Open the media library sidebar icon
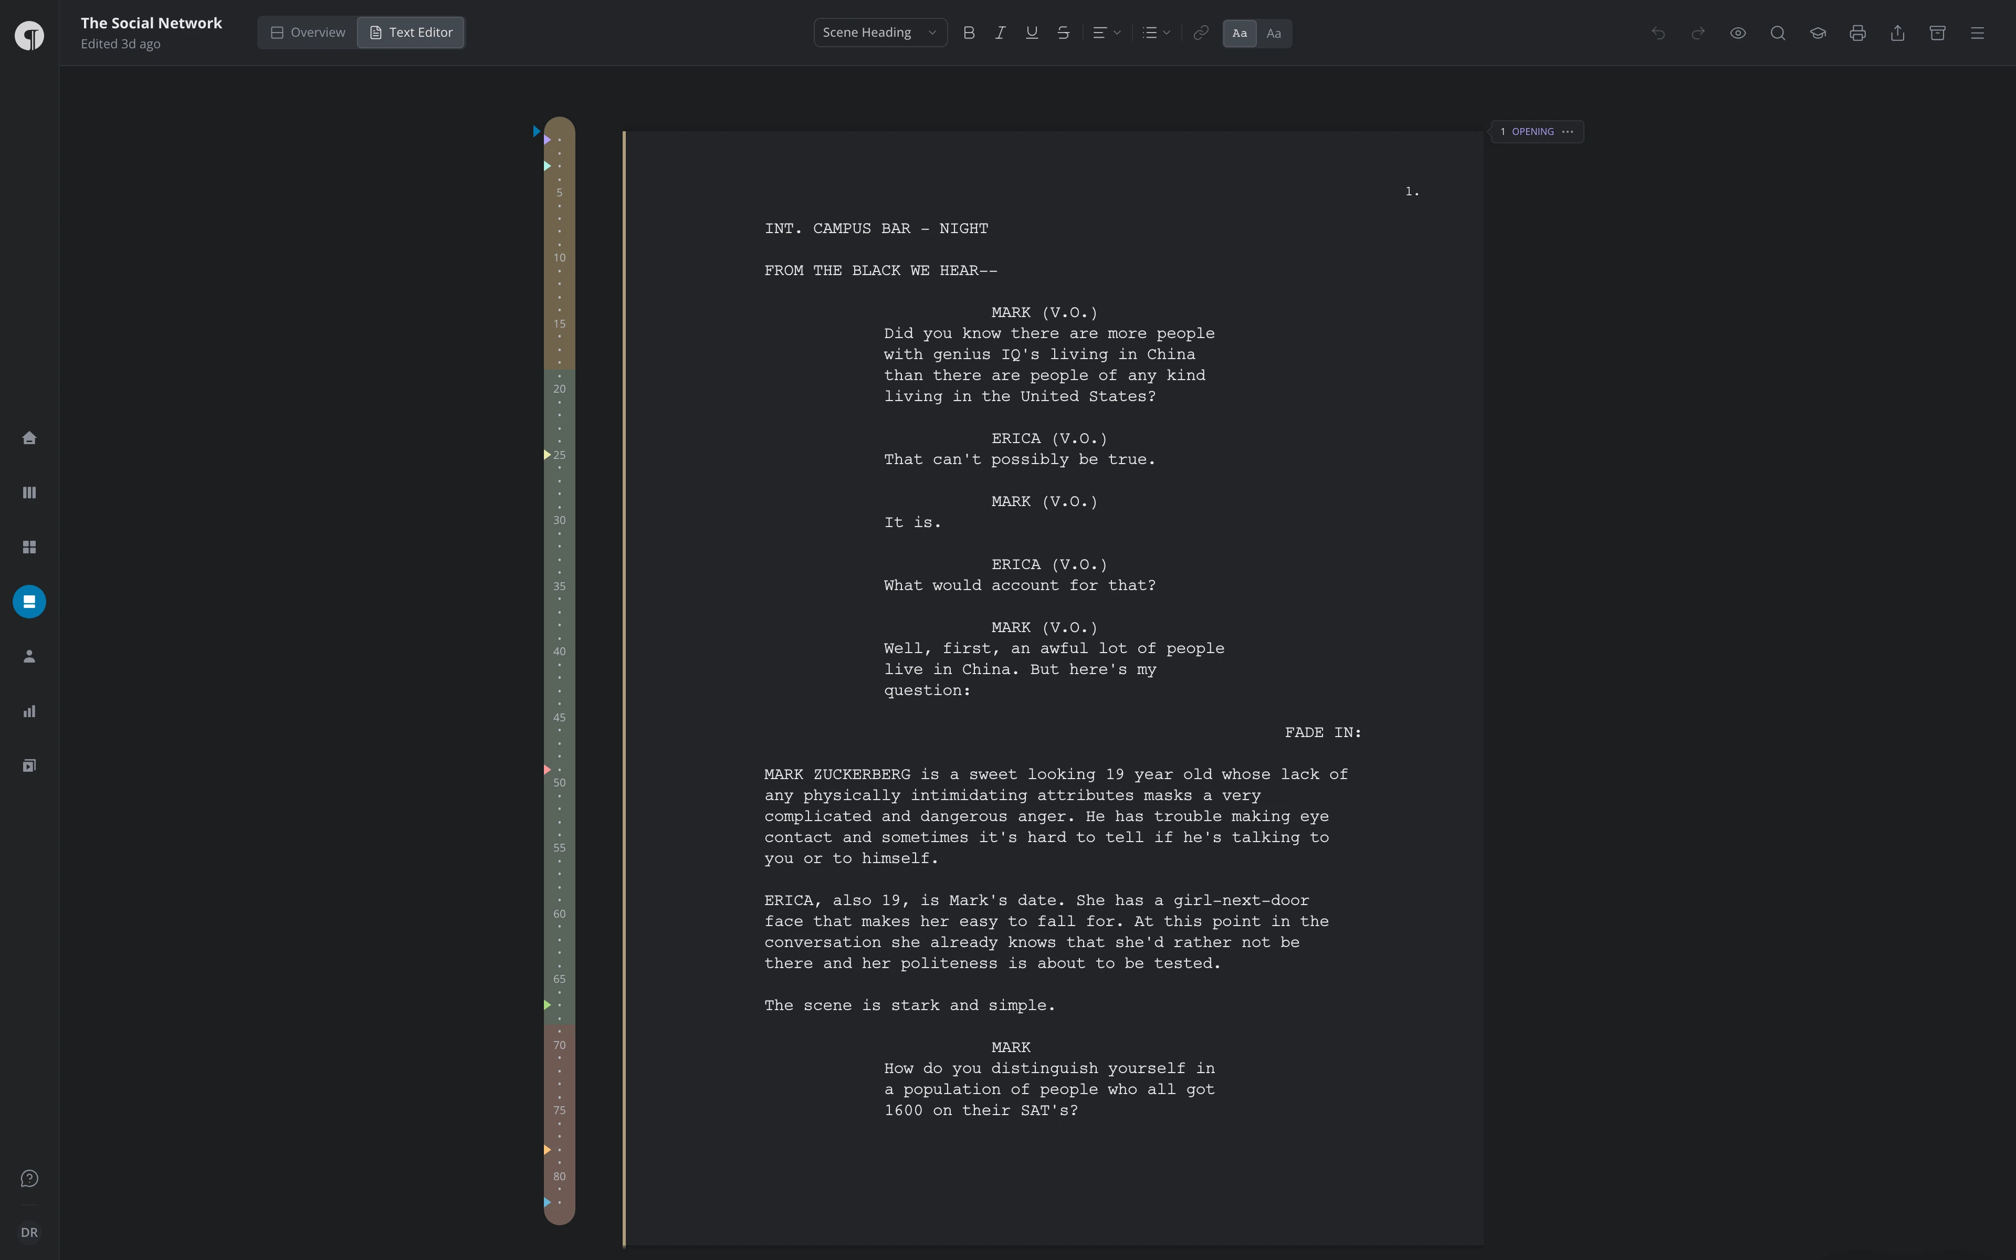This screenshot has height=1260, width=2016. click(29, 765)
